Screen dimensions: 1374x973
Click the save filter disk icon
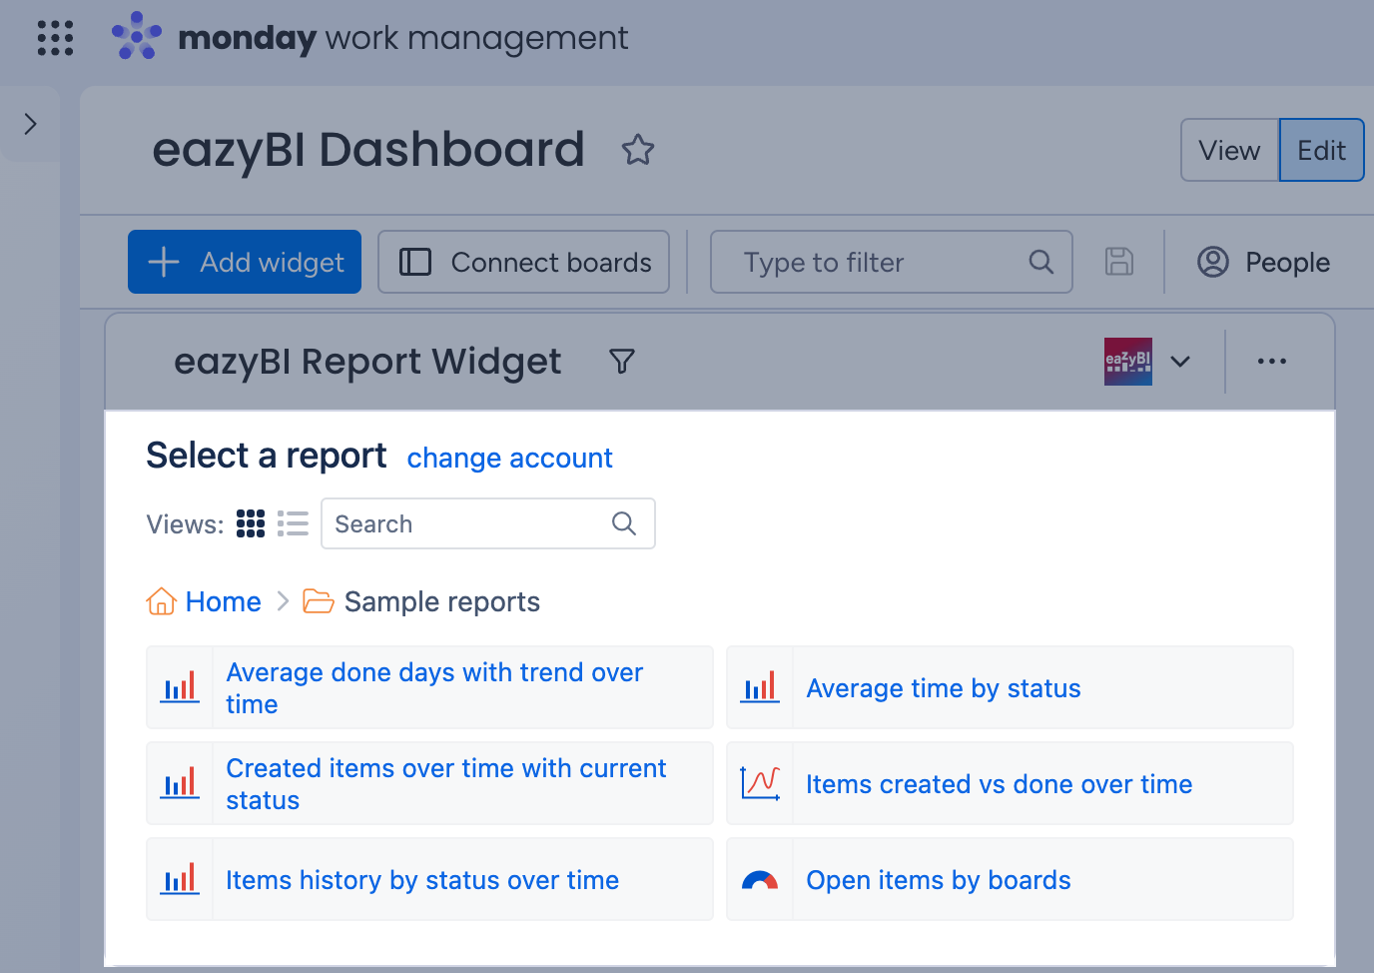point(1119,262)
